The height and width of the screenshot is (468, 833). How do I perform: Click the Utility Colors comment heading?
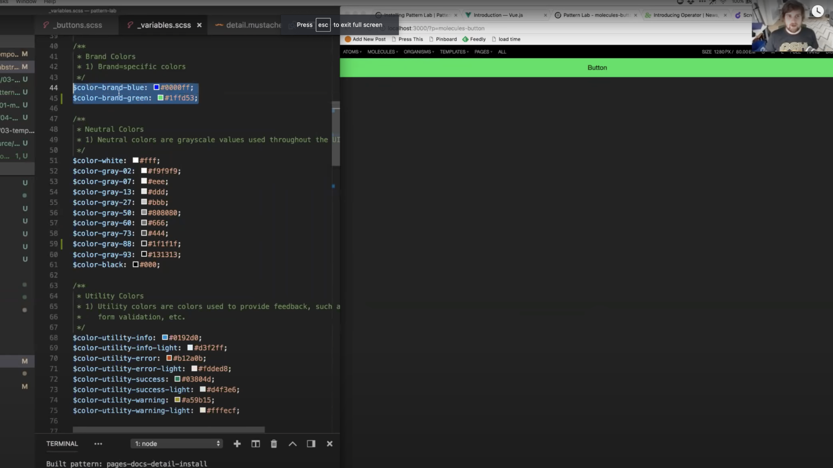tap(115, 296)
